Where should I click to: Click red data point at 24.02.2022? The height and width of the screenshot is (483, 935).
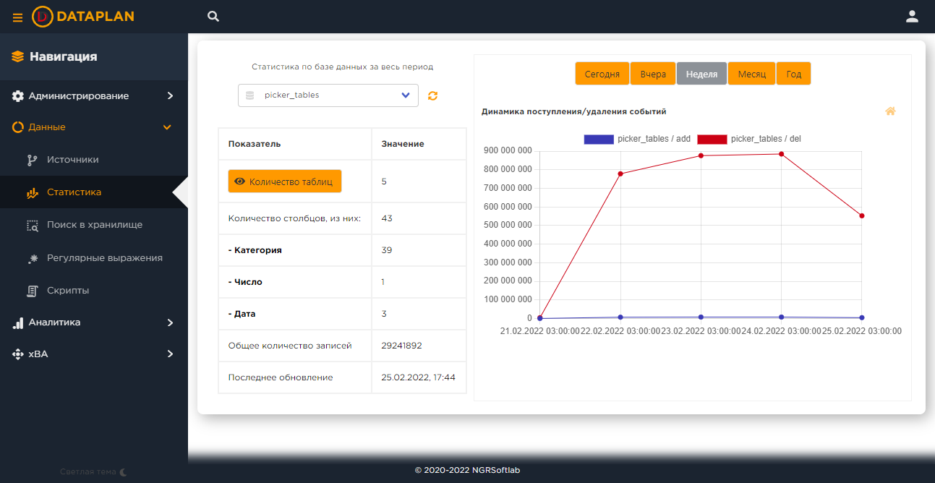click(782, 154)
